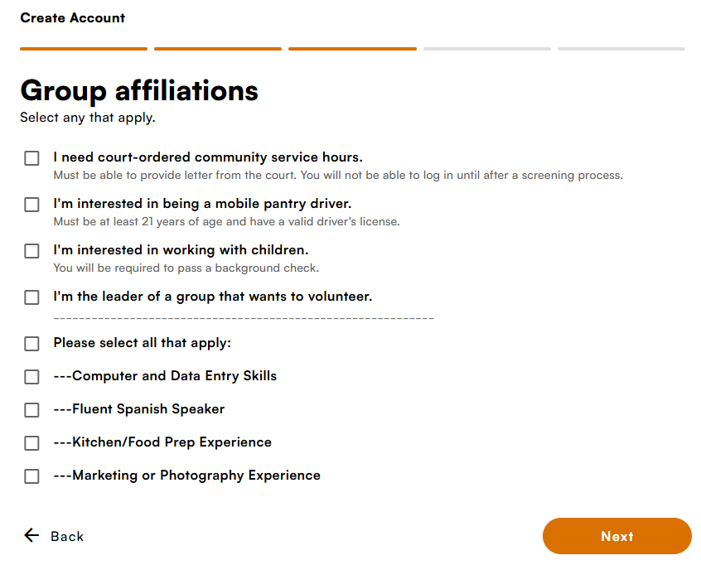
Task: Click the second progress step bar
Action: point(218,49)
